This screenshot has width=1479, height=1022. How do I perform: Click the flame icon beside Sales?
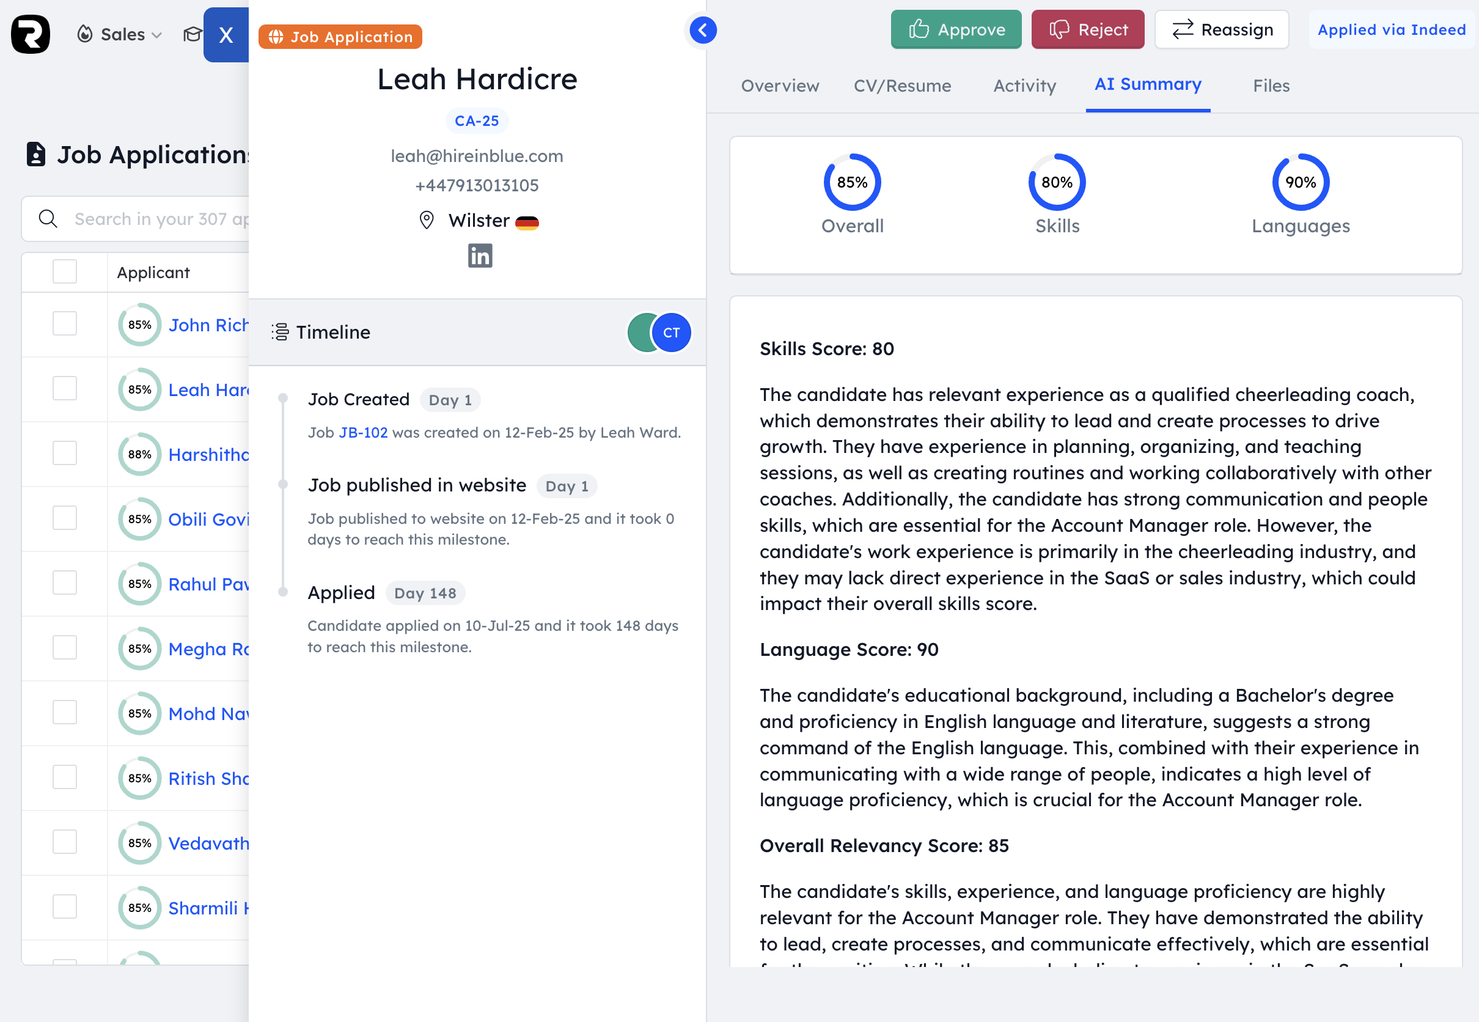pyautogui.click(x=84, y=33)
